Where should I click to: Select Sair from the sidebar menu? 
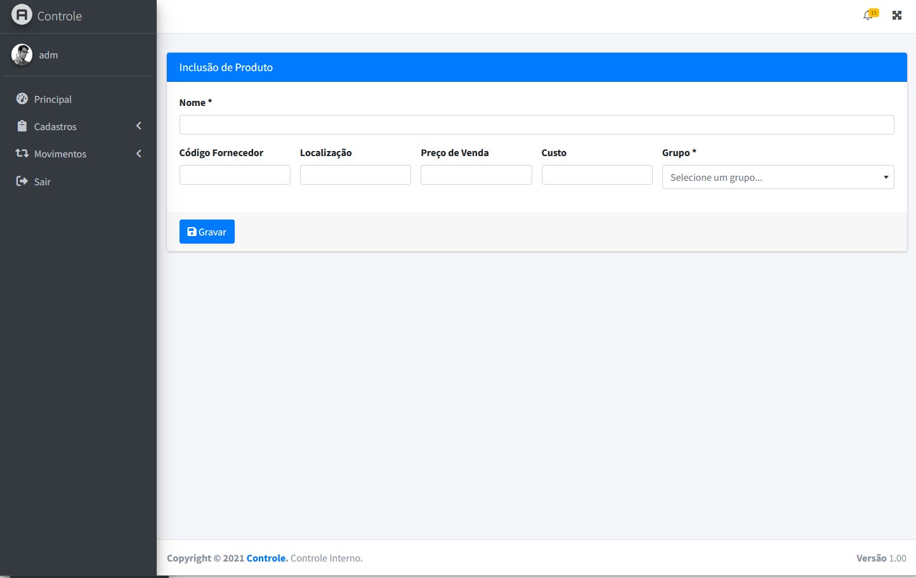[43, 182]
